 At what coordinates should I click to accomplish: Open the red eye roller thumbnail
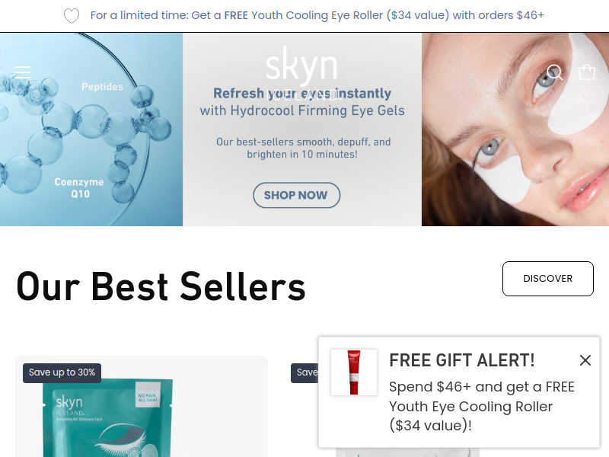point(354,372)
